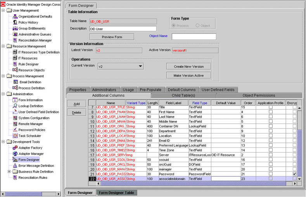306x197 pixels.
Task: Collapse the Administration tree node
Action: pyautogui.click(x=3, y=94)
